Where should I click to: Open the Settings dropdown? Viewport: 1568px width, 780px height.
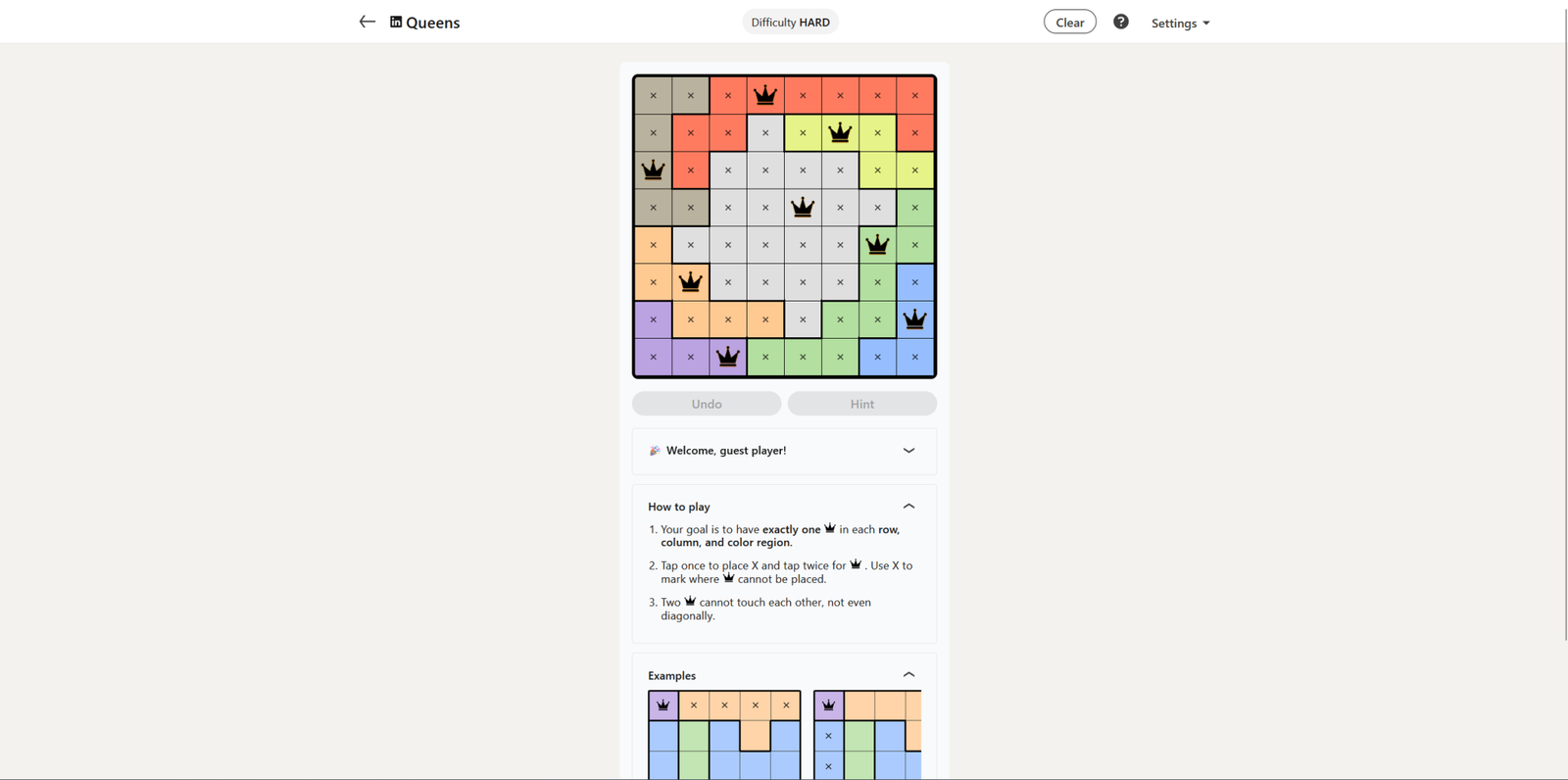(x=1180, y=23)
